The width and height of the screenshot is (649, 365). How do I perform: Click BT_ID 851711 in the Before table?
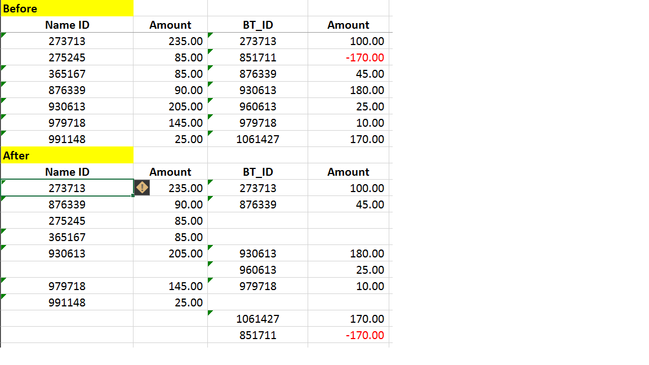click(257, 57)
